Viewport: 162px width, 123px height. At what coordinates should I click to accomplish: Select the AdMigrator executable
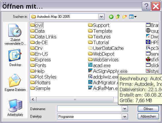(x=103, y=83)
